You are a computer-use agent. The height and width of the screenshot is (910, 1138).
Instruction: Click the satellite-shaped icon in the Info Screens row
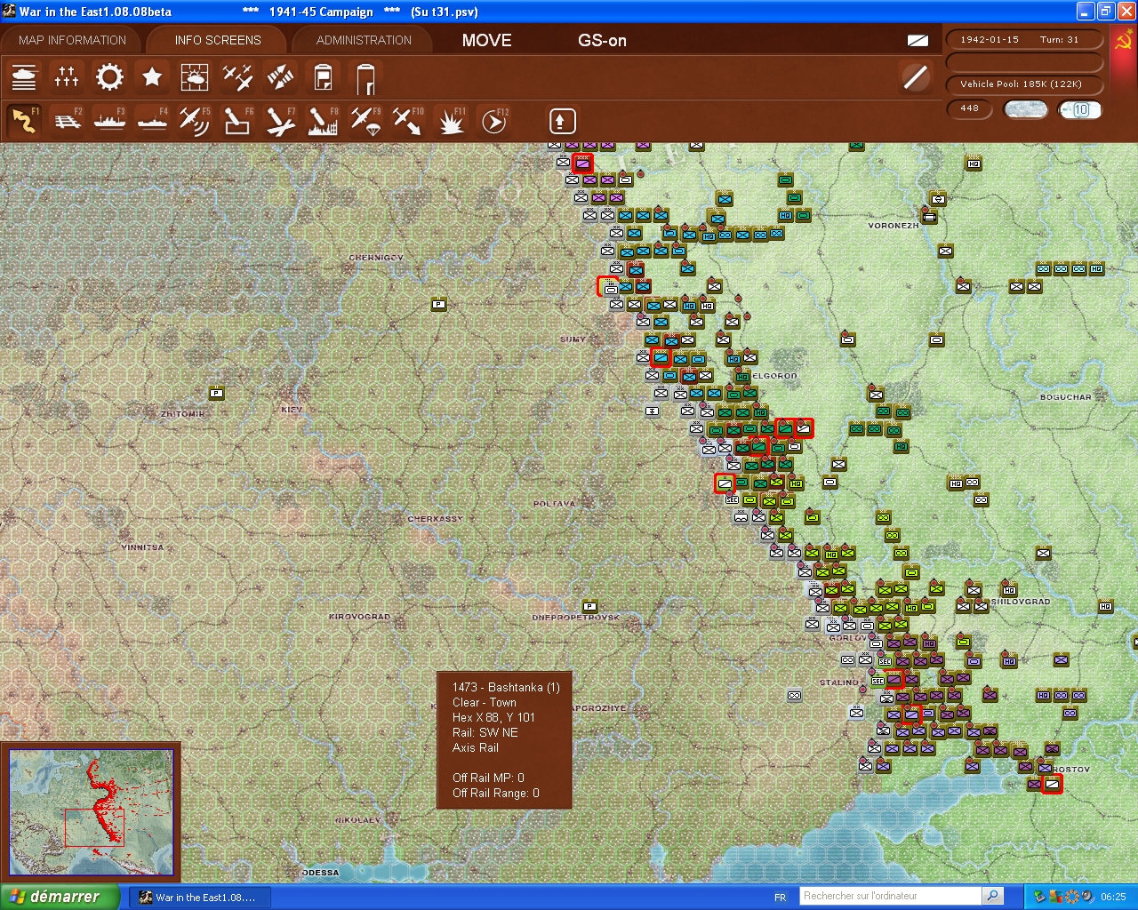(x=280, y=77)
